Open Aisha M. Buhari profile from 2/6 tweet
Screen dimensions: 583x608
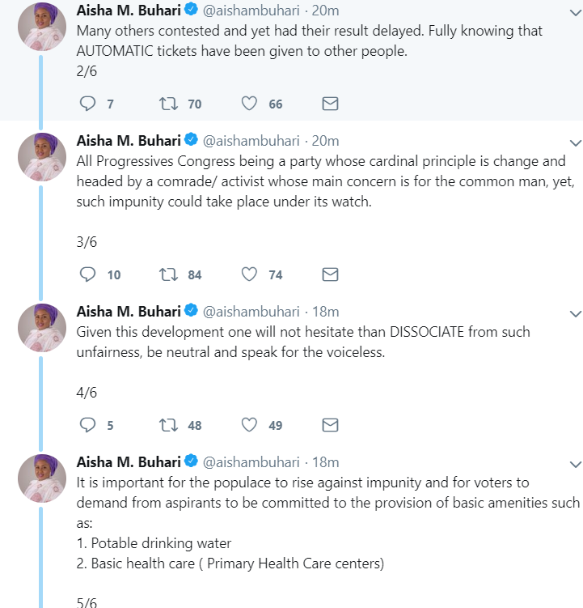pyautogui.click(x=128, y=11)
